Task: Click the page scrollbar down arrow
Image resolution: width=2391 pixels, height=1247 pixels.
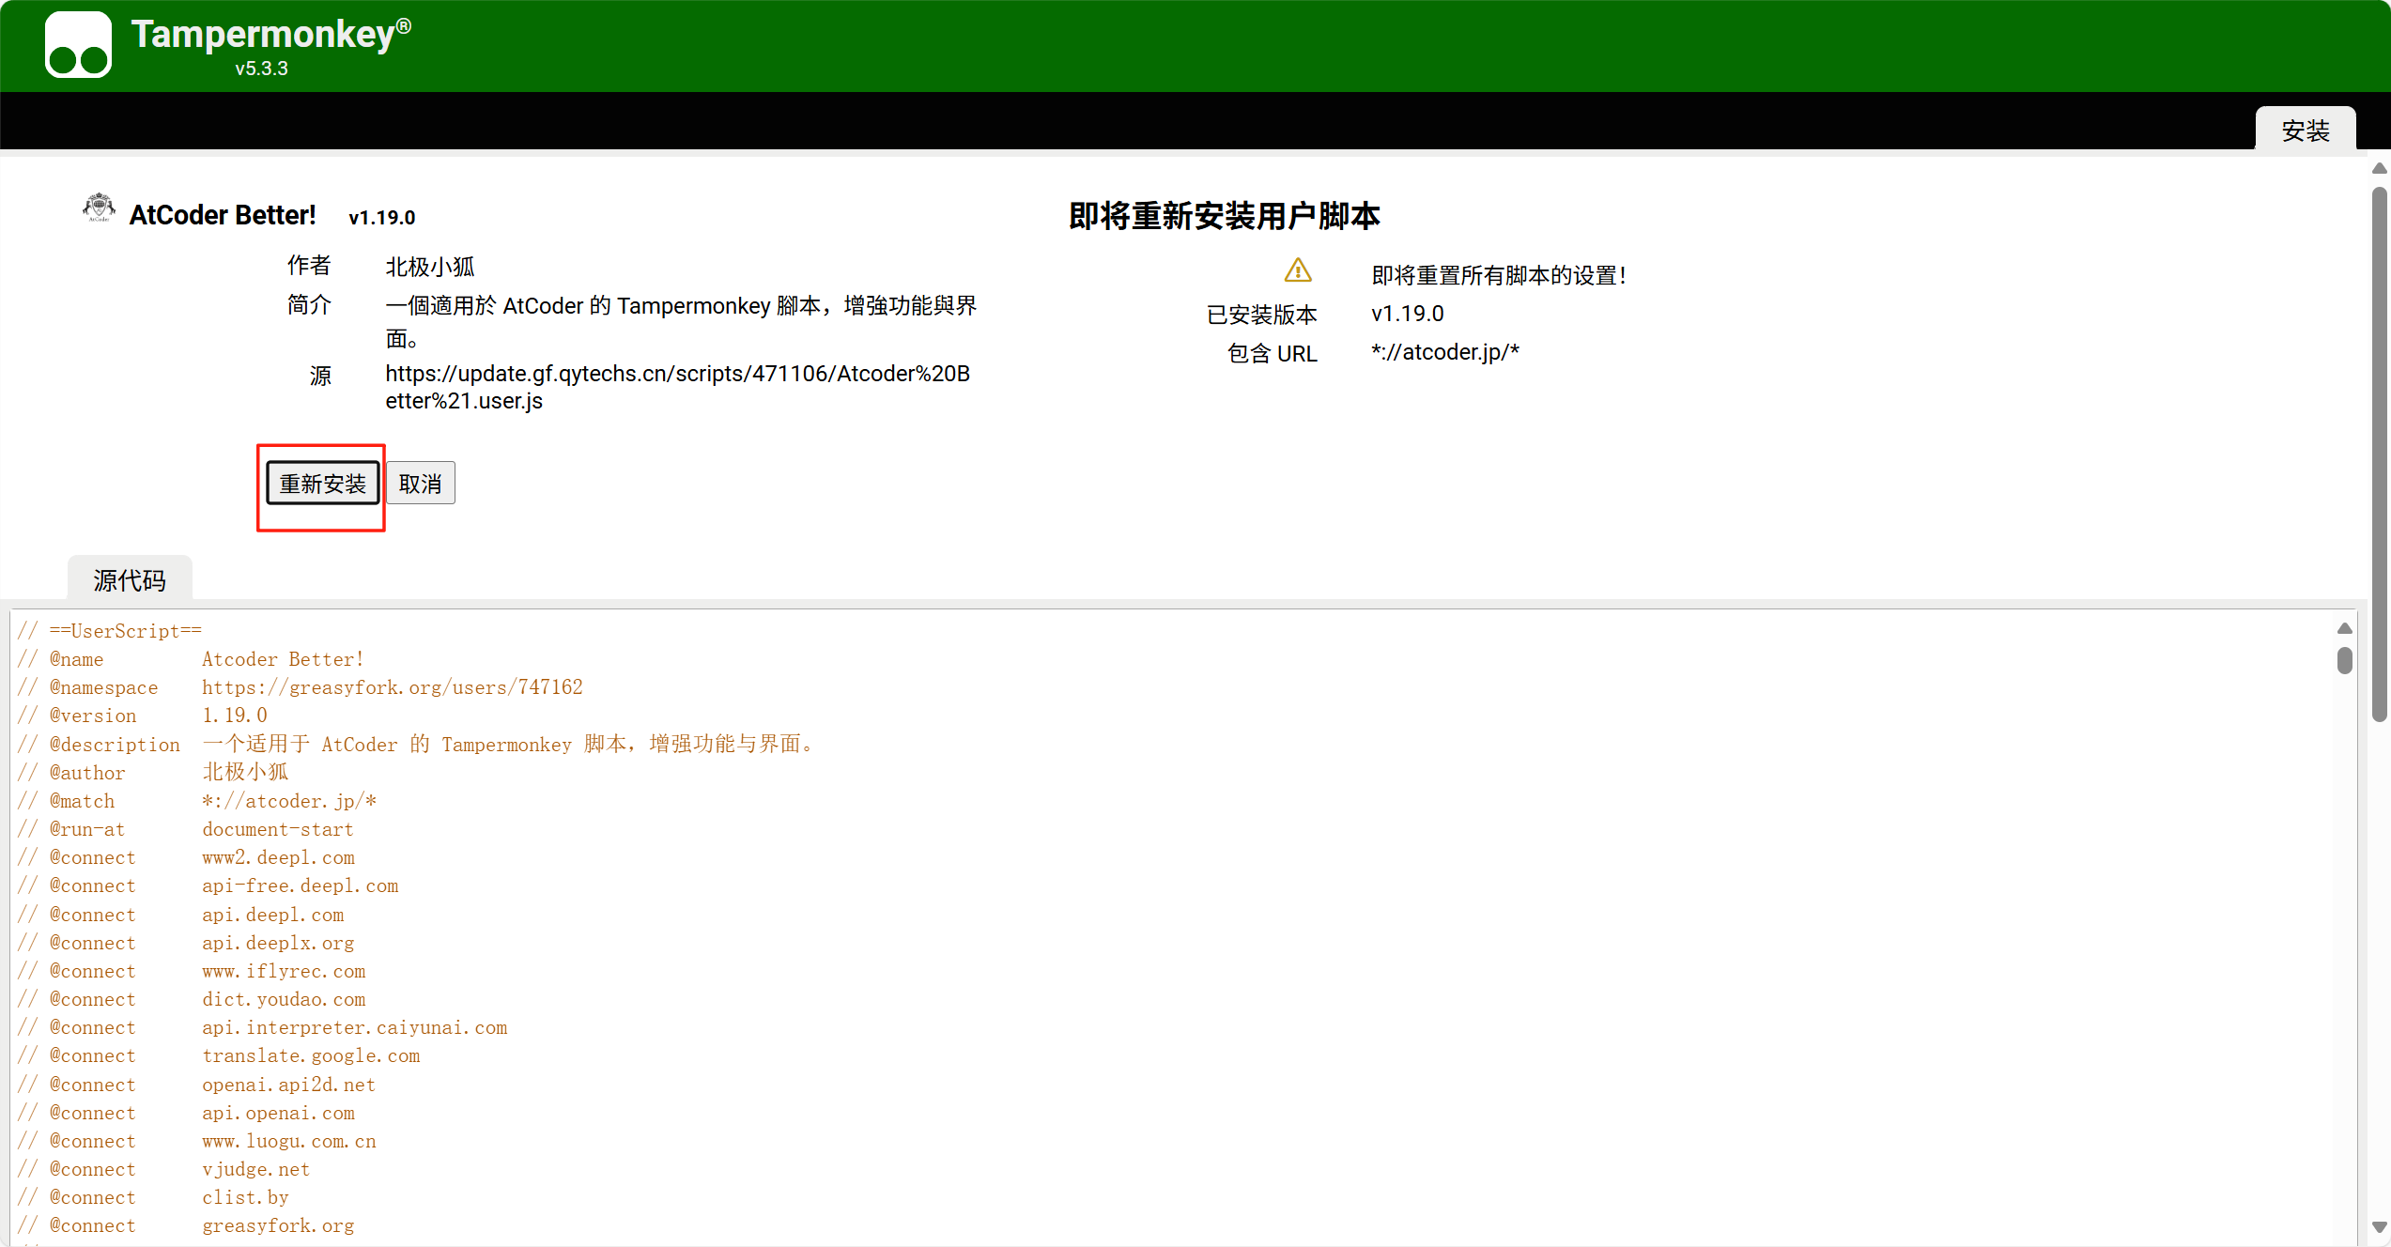Action: coord(2379,1226)
